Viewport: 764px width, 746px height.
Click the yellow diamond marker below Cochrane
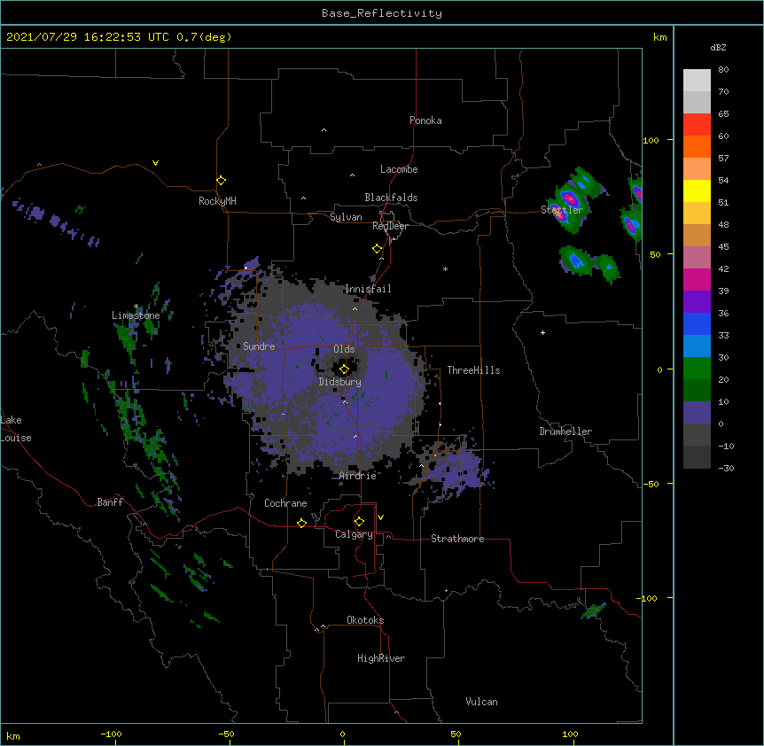pos(301,523)
